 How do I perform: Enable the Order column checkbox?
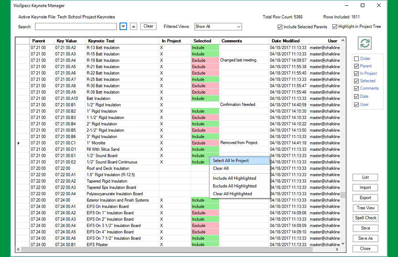357,59
